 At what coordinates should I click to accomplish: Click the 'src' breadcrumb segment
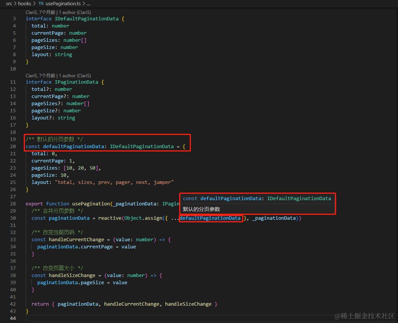pos(9,3)
